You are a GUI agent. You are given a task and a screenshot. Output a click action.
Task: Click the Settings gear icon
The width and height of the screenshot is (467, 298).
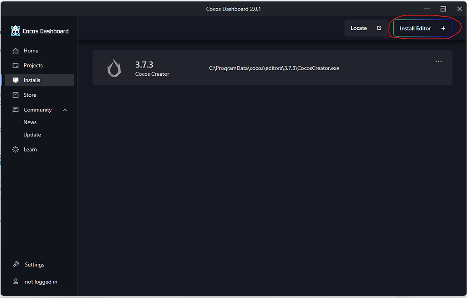click(x=15, y=265)
